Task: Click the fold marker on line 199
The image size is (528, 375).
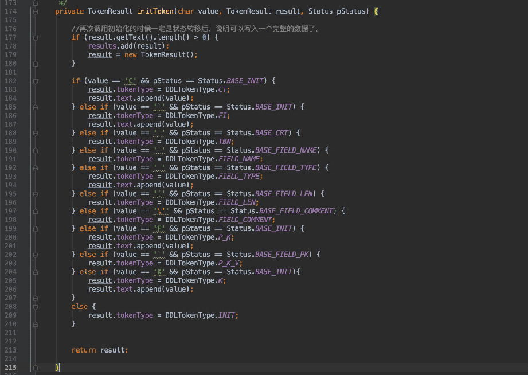Action: point(36,228)
